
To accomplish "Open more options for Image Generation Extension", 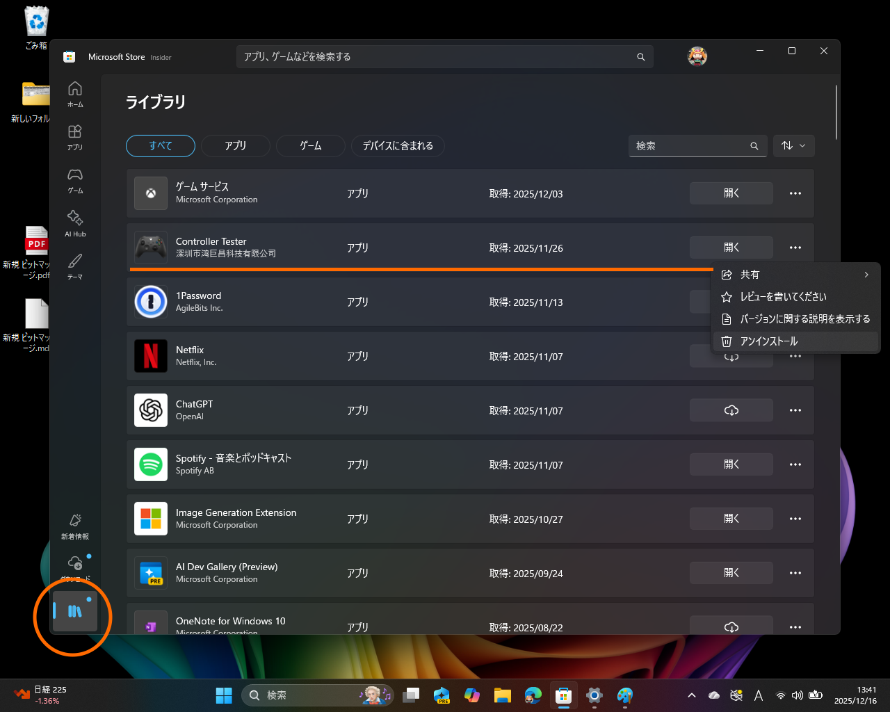I will [795, 519].
